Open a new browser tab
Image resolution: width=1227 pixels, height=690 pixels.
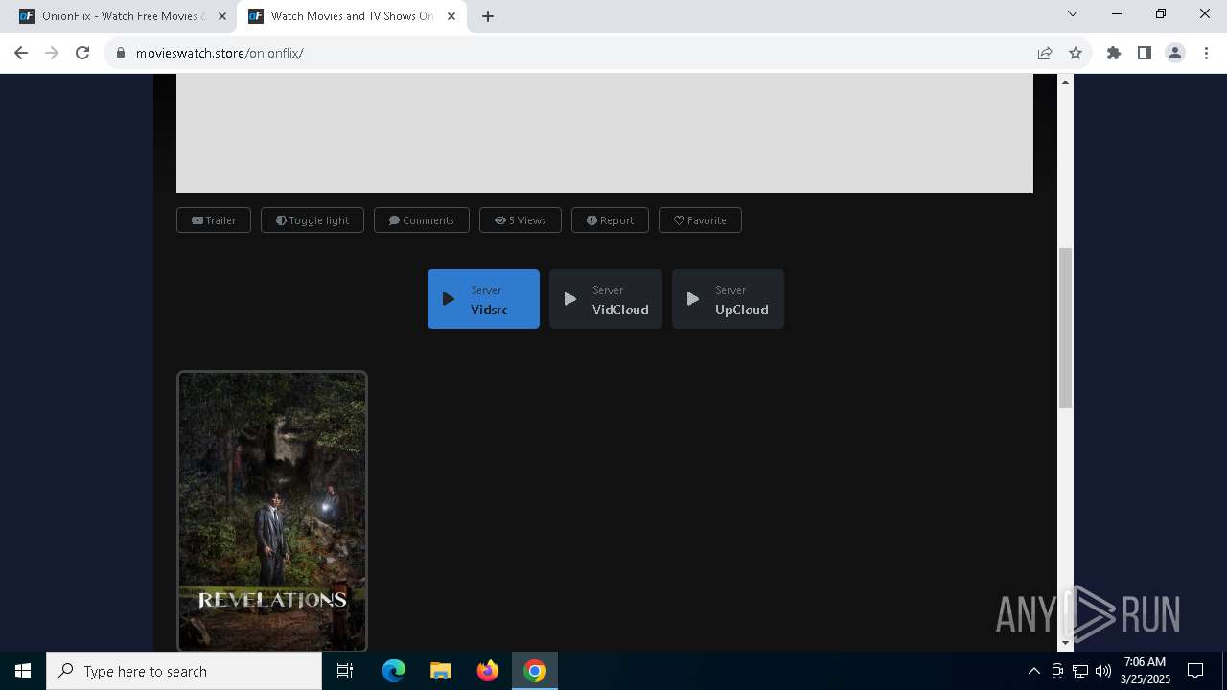pos(488,16)
